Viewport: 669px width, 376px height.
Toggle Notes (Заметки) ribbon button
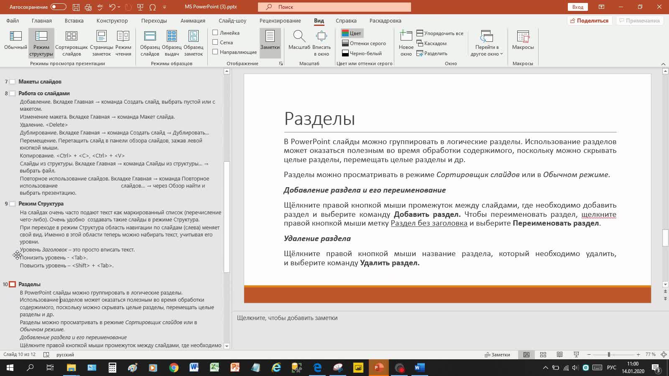coord(270,43)
